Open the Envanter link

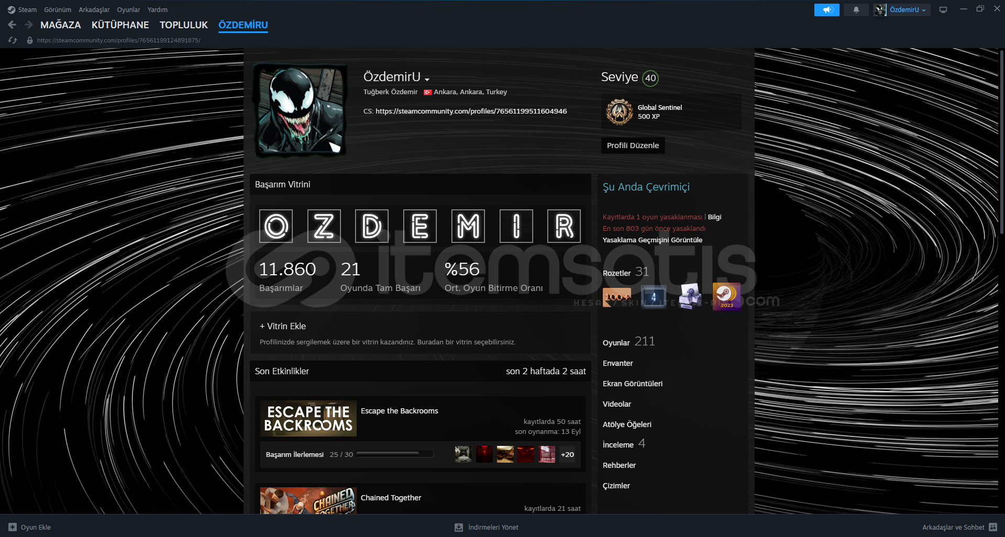click(618, 363)
